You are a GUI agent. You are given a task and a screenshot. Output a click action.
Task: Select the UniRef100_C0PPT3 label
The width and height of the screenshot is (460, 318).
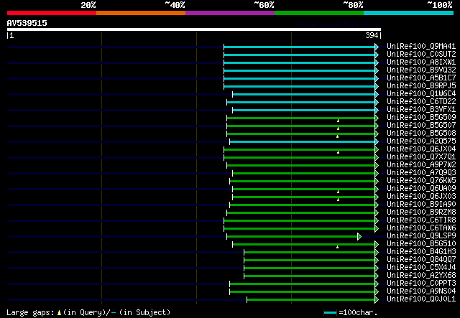[x=421, y=284]
